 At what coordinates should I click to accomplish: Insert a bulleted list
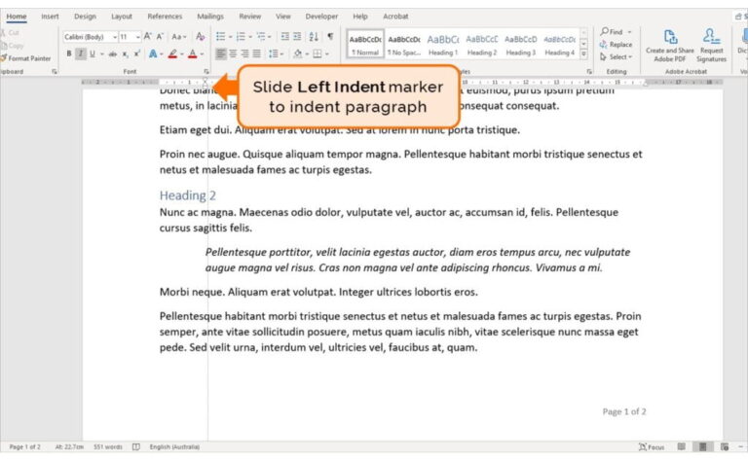220,37
